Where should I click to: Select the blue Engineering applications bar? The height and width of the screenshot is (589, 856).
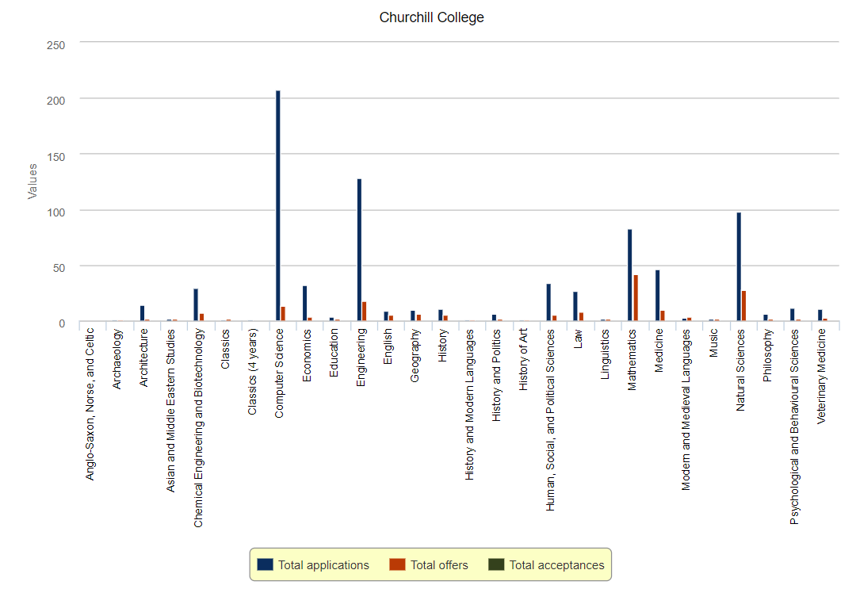[x=359, y=250]
